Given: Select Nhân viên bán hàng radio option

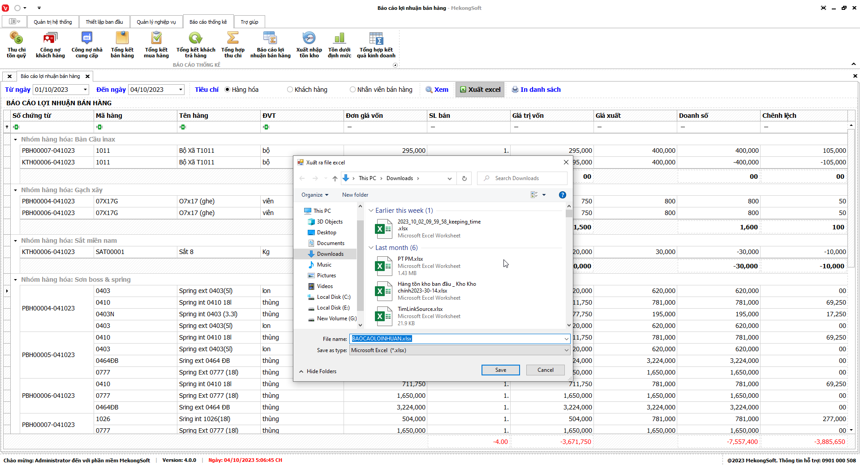Looking at the screenshot, I should coord(353,90).
